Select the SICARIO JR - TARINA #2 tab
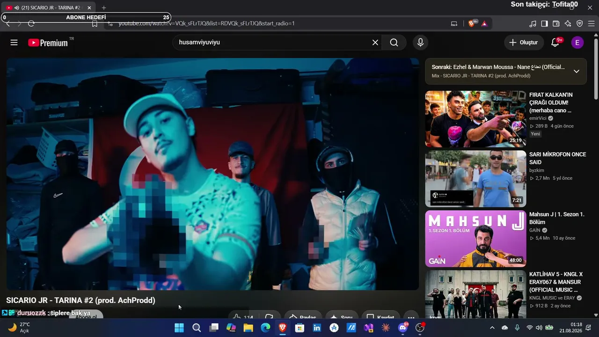This screenshot has width=599, height=337. (49, 8)
